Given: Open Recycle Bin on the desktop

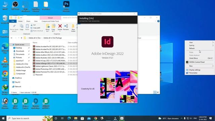Looking at the screenshot, I should 5,19.
